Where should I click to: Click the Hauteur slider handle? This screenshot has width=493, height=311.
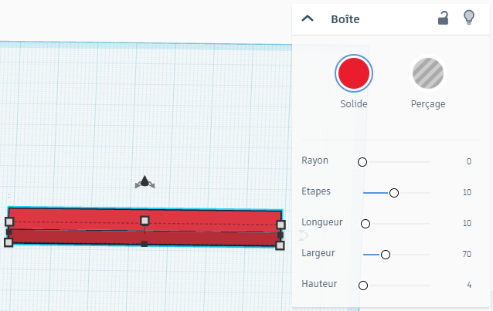pos(363,285)
